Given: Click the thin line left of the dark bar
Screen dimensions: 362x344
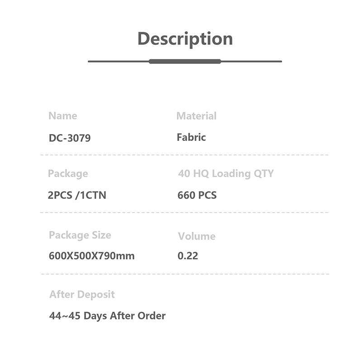Looking at the screenshot, I should click(119, 61).
